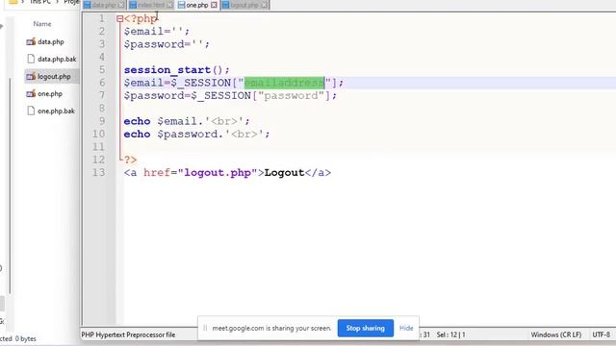Click the PHP Hypertext Preprocessor file status text
The height and width of the screenshot is (346, 616).
coord(128,334)
